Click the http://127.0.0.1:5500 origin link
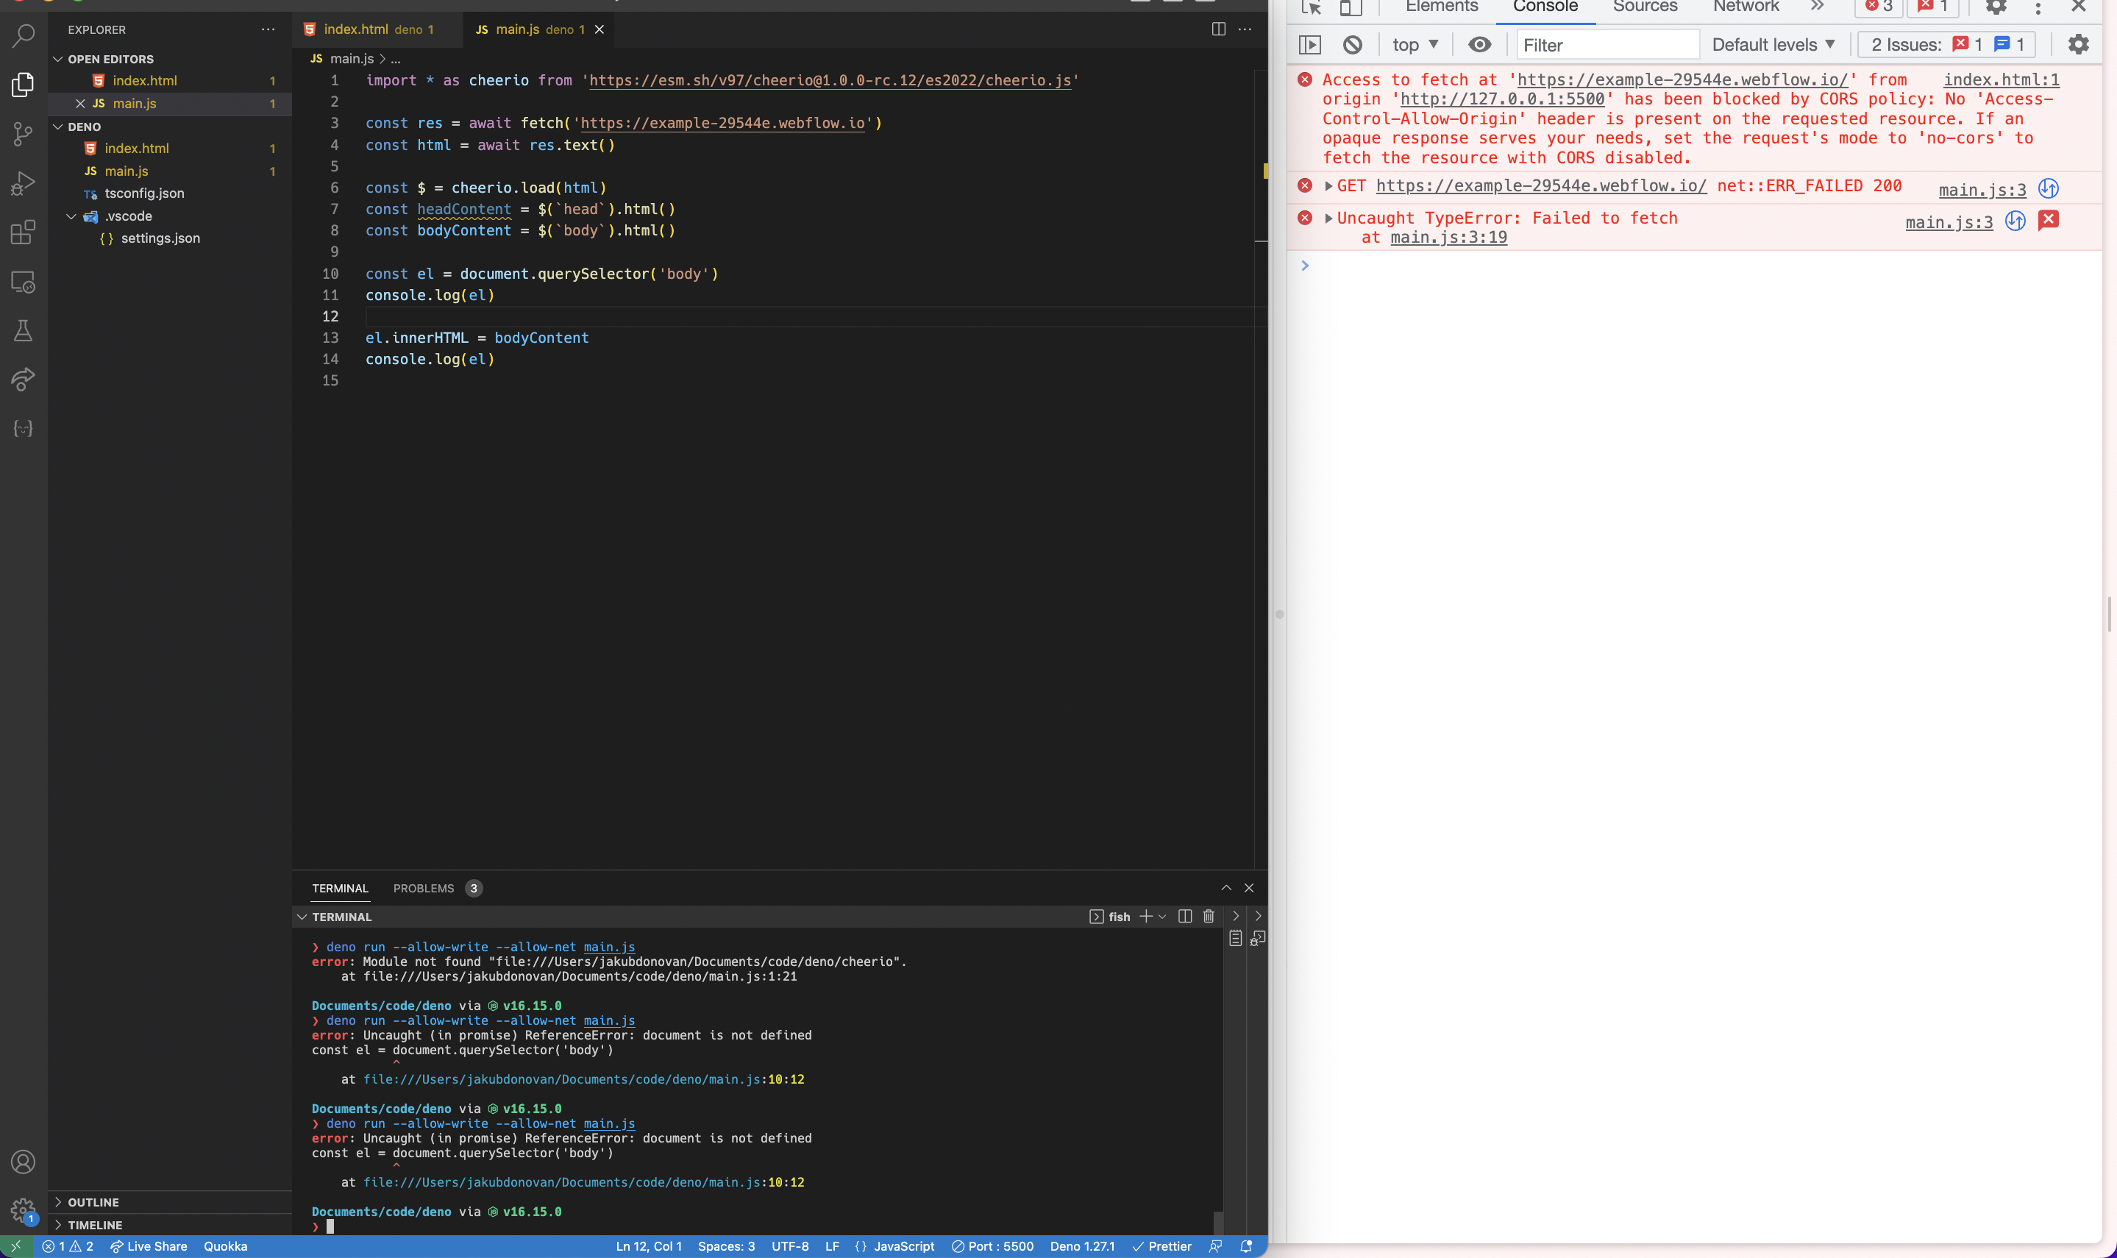 (1502, 99)
